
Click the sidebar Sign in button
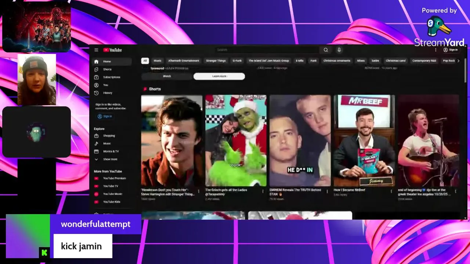[x=105, y=116]
